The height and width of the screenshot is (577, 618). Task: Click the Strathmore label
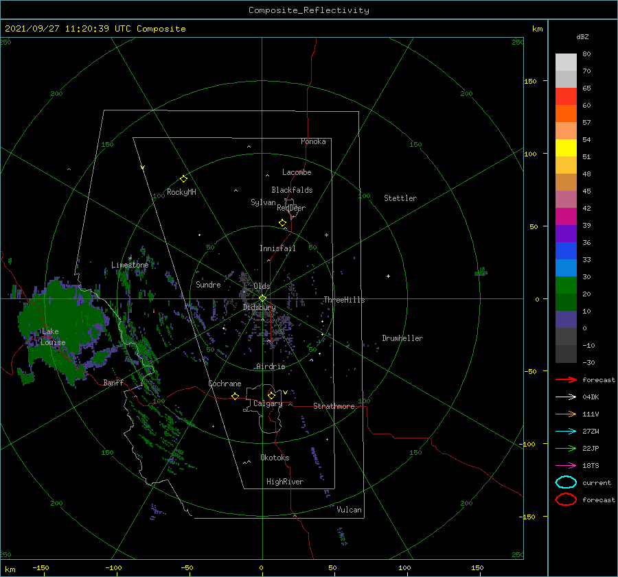334,406
